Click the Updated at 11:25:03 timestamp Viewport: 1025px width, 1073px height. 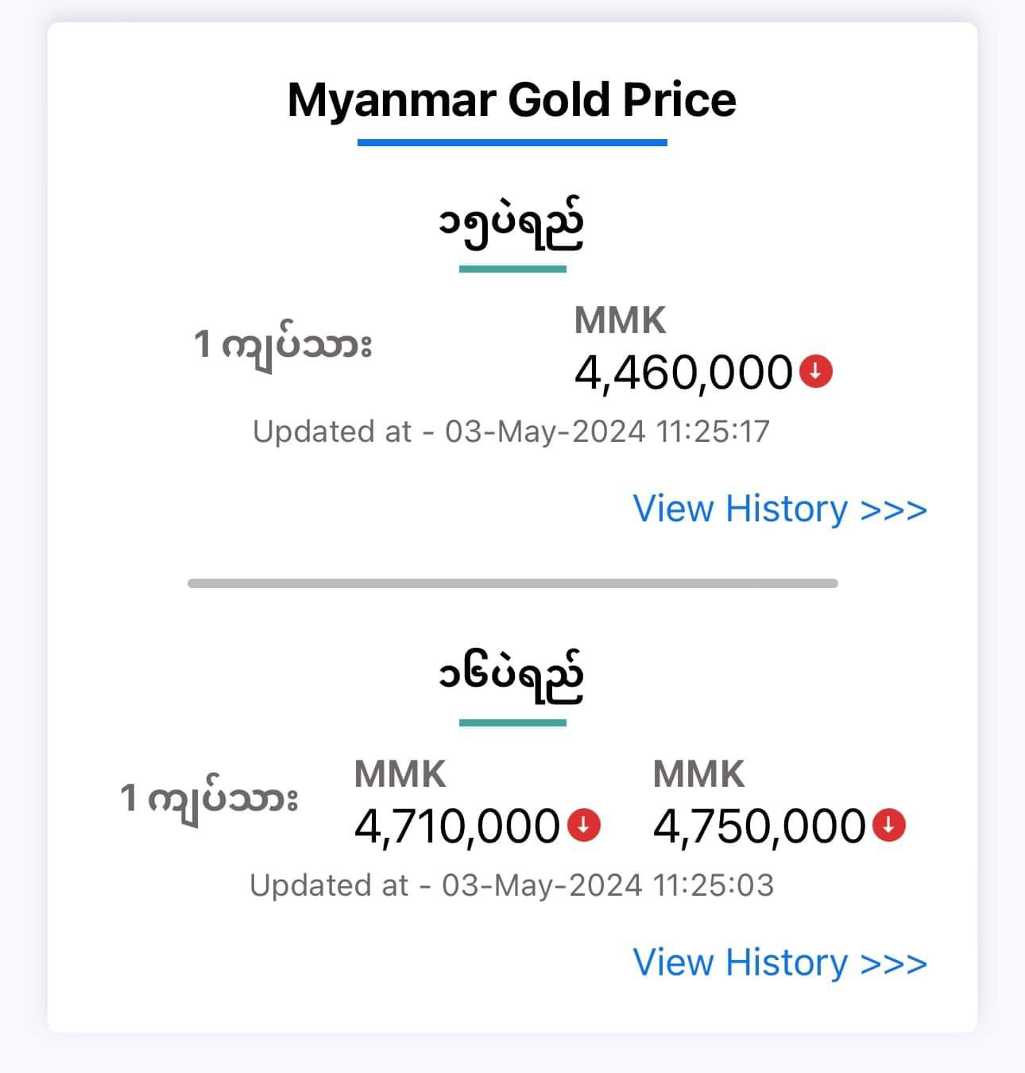511,885
